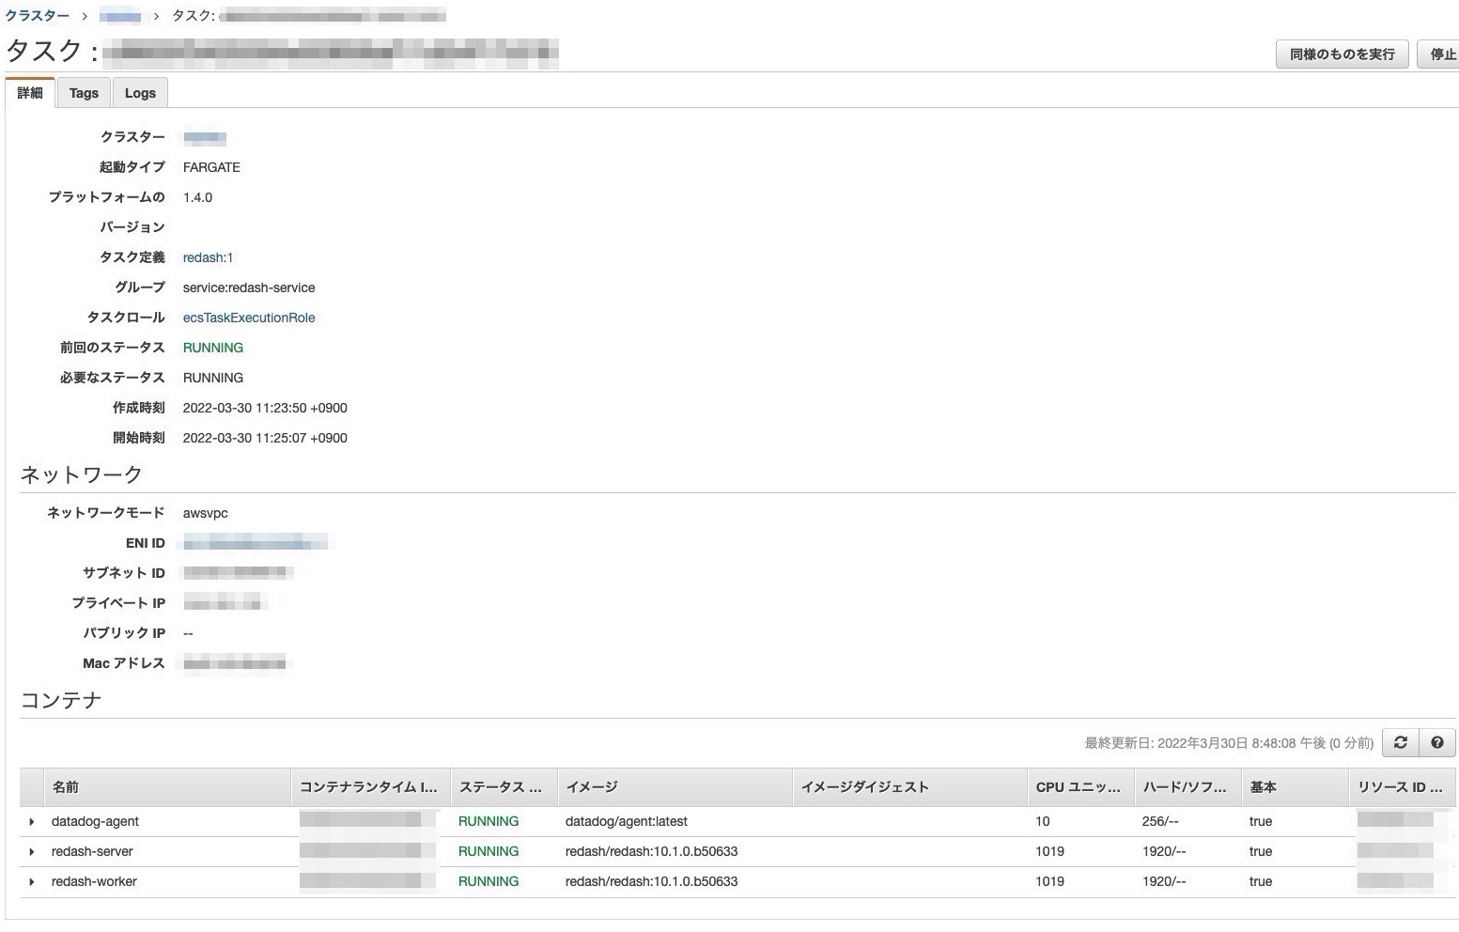
Task: Go to クラスター breadcrumb link
Action: click(x=38, y=16)
